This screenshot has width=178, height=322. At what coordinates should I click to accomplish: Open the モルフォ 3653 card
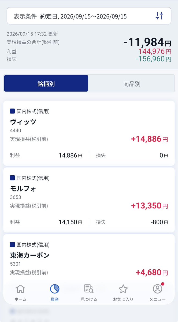coord(89,200)
